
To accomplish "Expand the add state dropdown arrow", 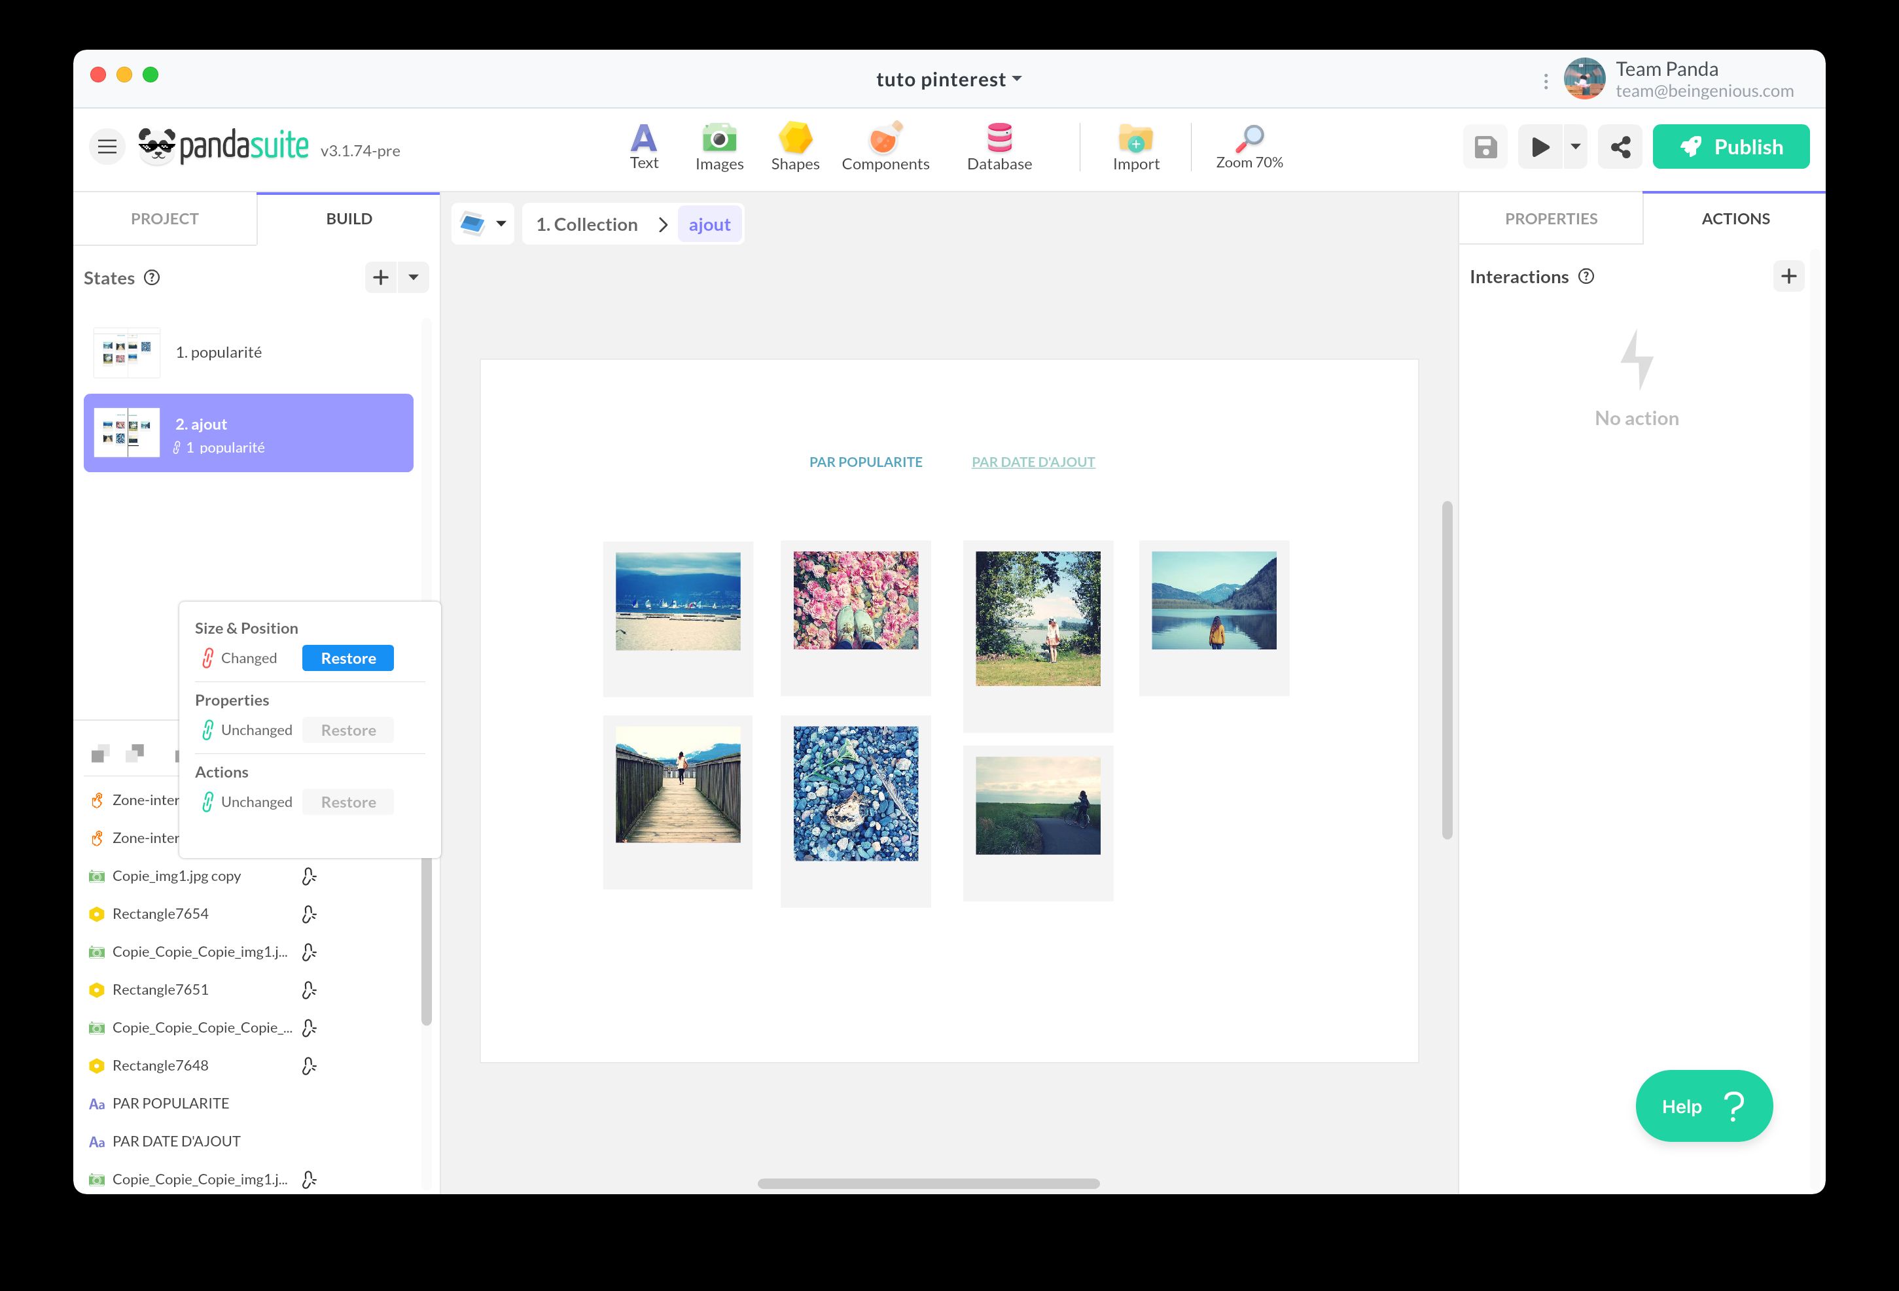I will (414, 278).
